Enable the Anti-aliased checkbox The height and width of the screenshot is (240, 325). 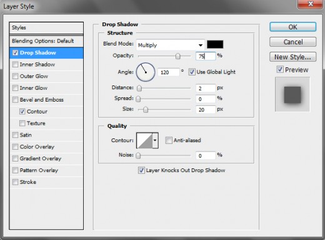tap(169, 140)
